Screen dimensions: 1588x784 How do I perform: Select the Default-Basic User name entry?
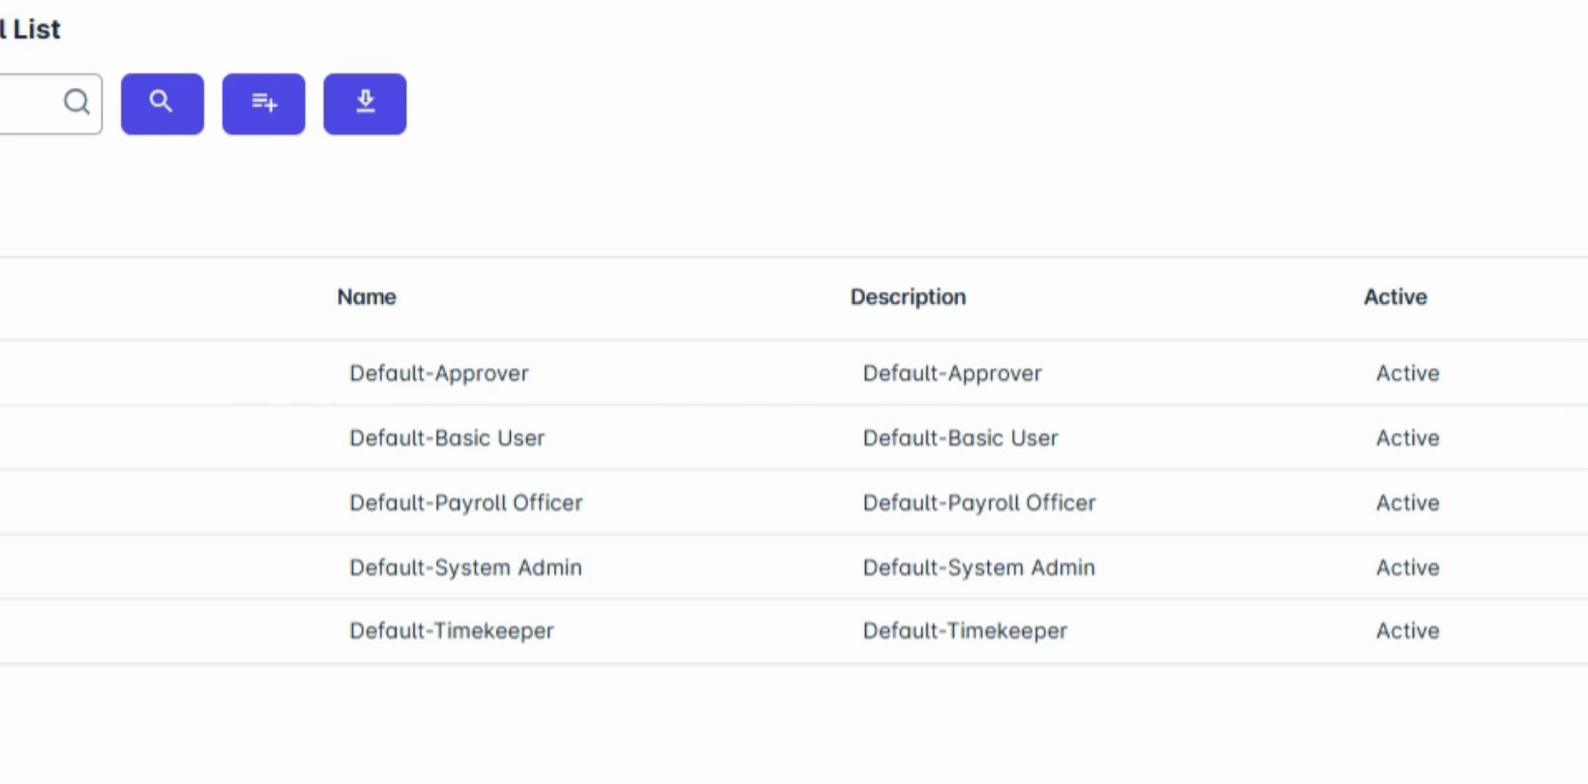447,438
